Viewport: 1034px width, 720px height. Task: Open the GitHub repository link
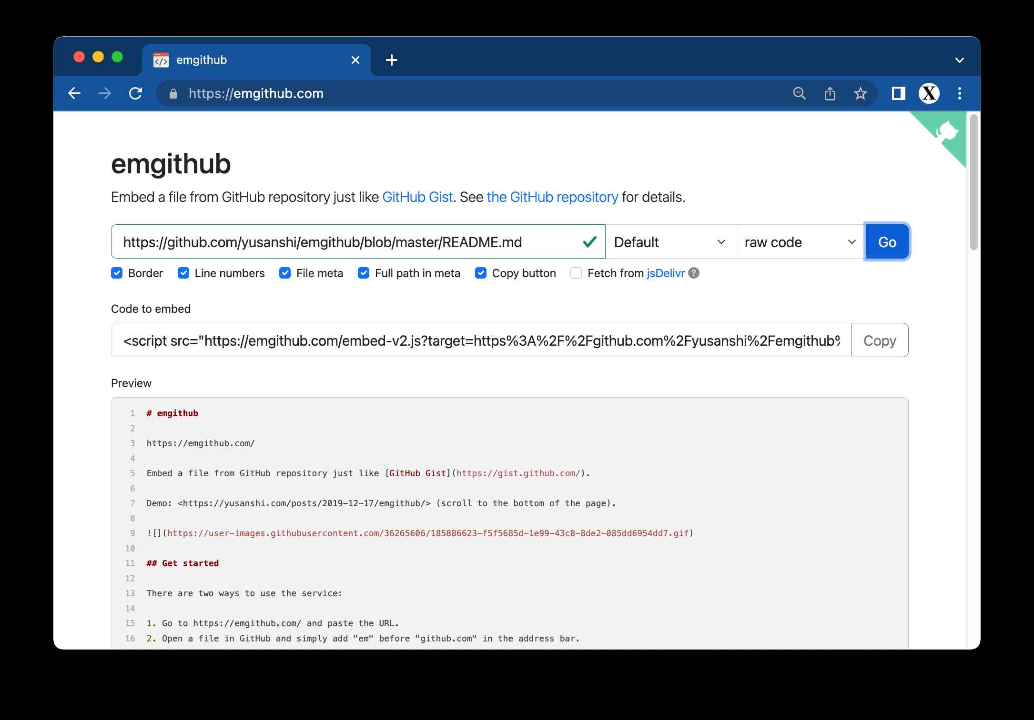tap(553, 197)
